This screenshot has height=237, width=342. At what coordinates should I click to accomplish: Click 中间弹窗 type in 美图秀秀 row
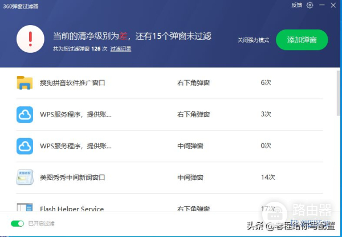(190, 177)
